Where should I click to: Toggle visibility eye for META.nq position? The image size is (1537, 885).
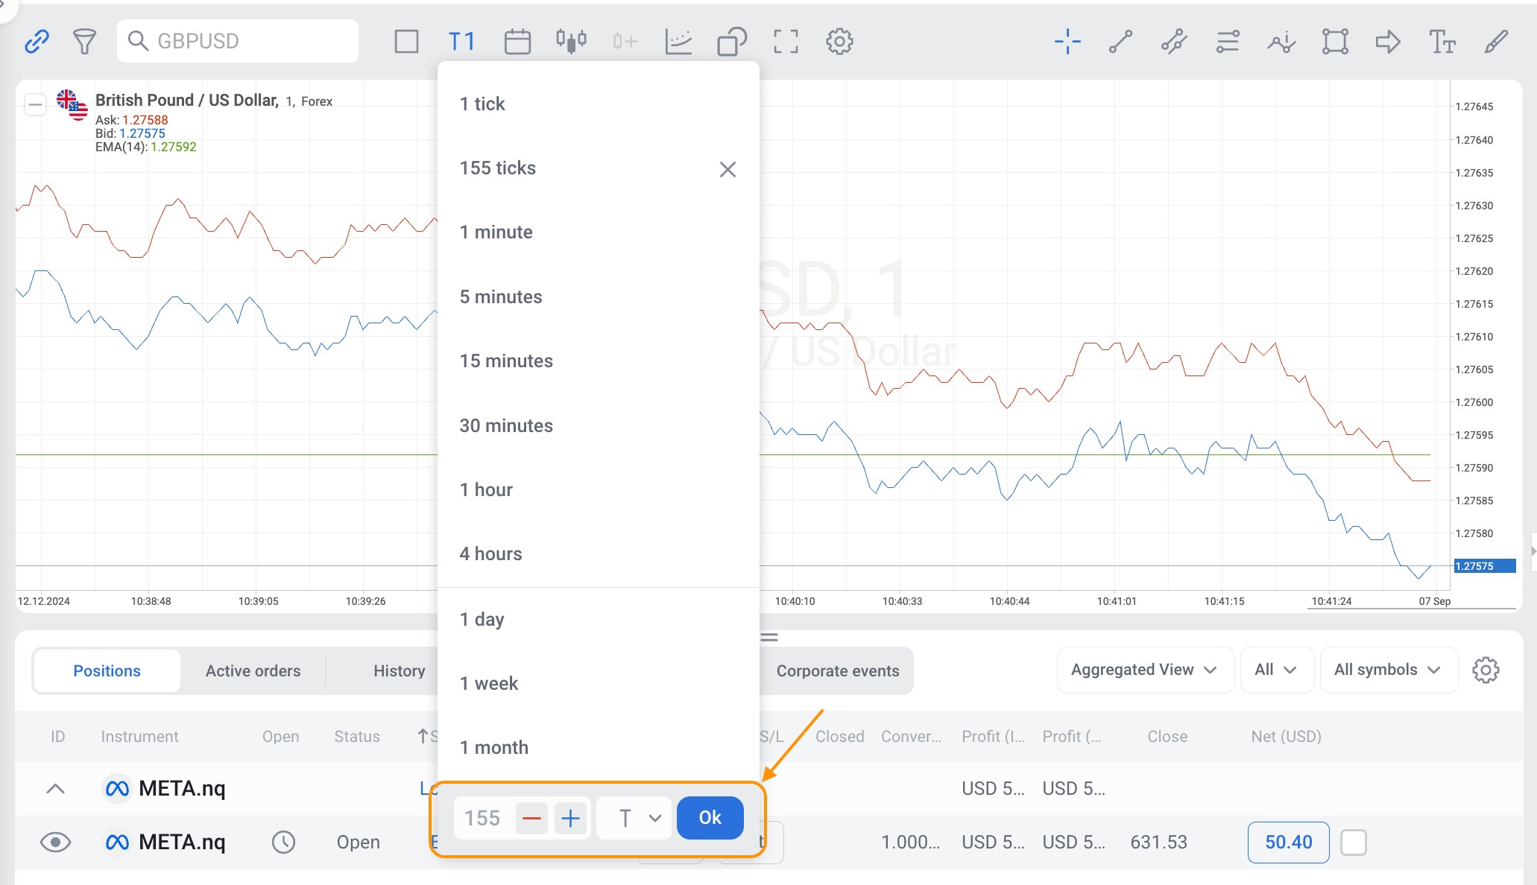click(55, 842)
